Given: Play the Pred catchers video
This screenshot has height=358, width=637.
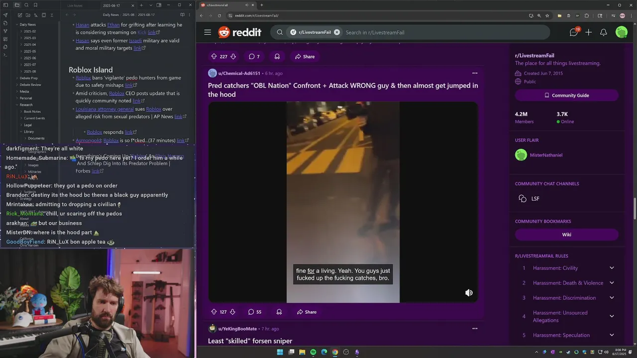Looking at the screenshot, I should click(x=343, y=202).
